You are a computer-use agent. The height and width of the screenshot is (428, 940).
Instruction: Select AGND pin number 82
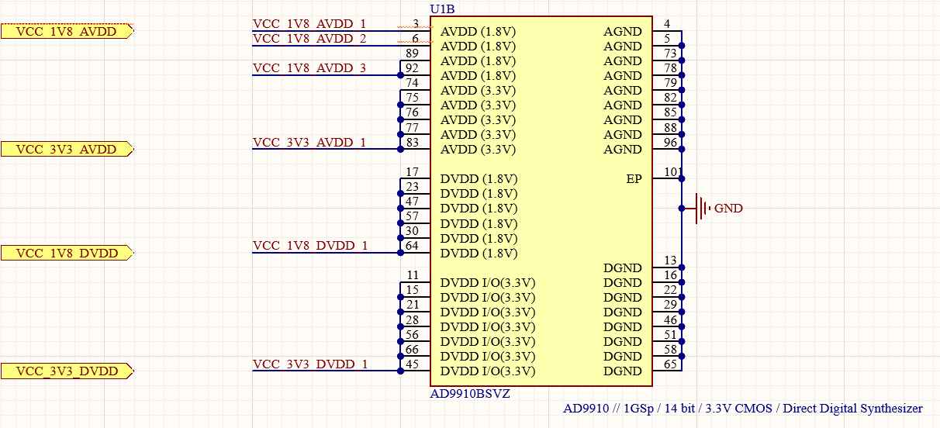(x=670, y=98)
